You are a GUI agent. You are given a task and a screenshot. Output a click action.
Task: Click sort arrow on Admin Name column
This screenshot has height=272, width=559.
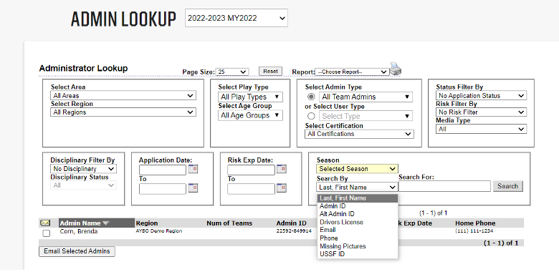105,223
